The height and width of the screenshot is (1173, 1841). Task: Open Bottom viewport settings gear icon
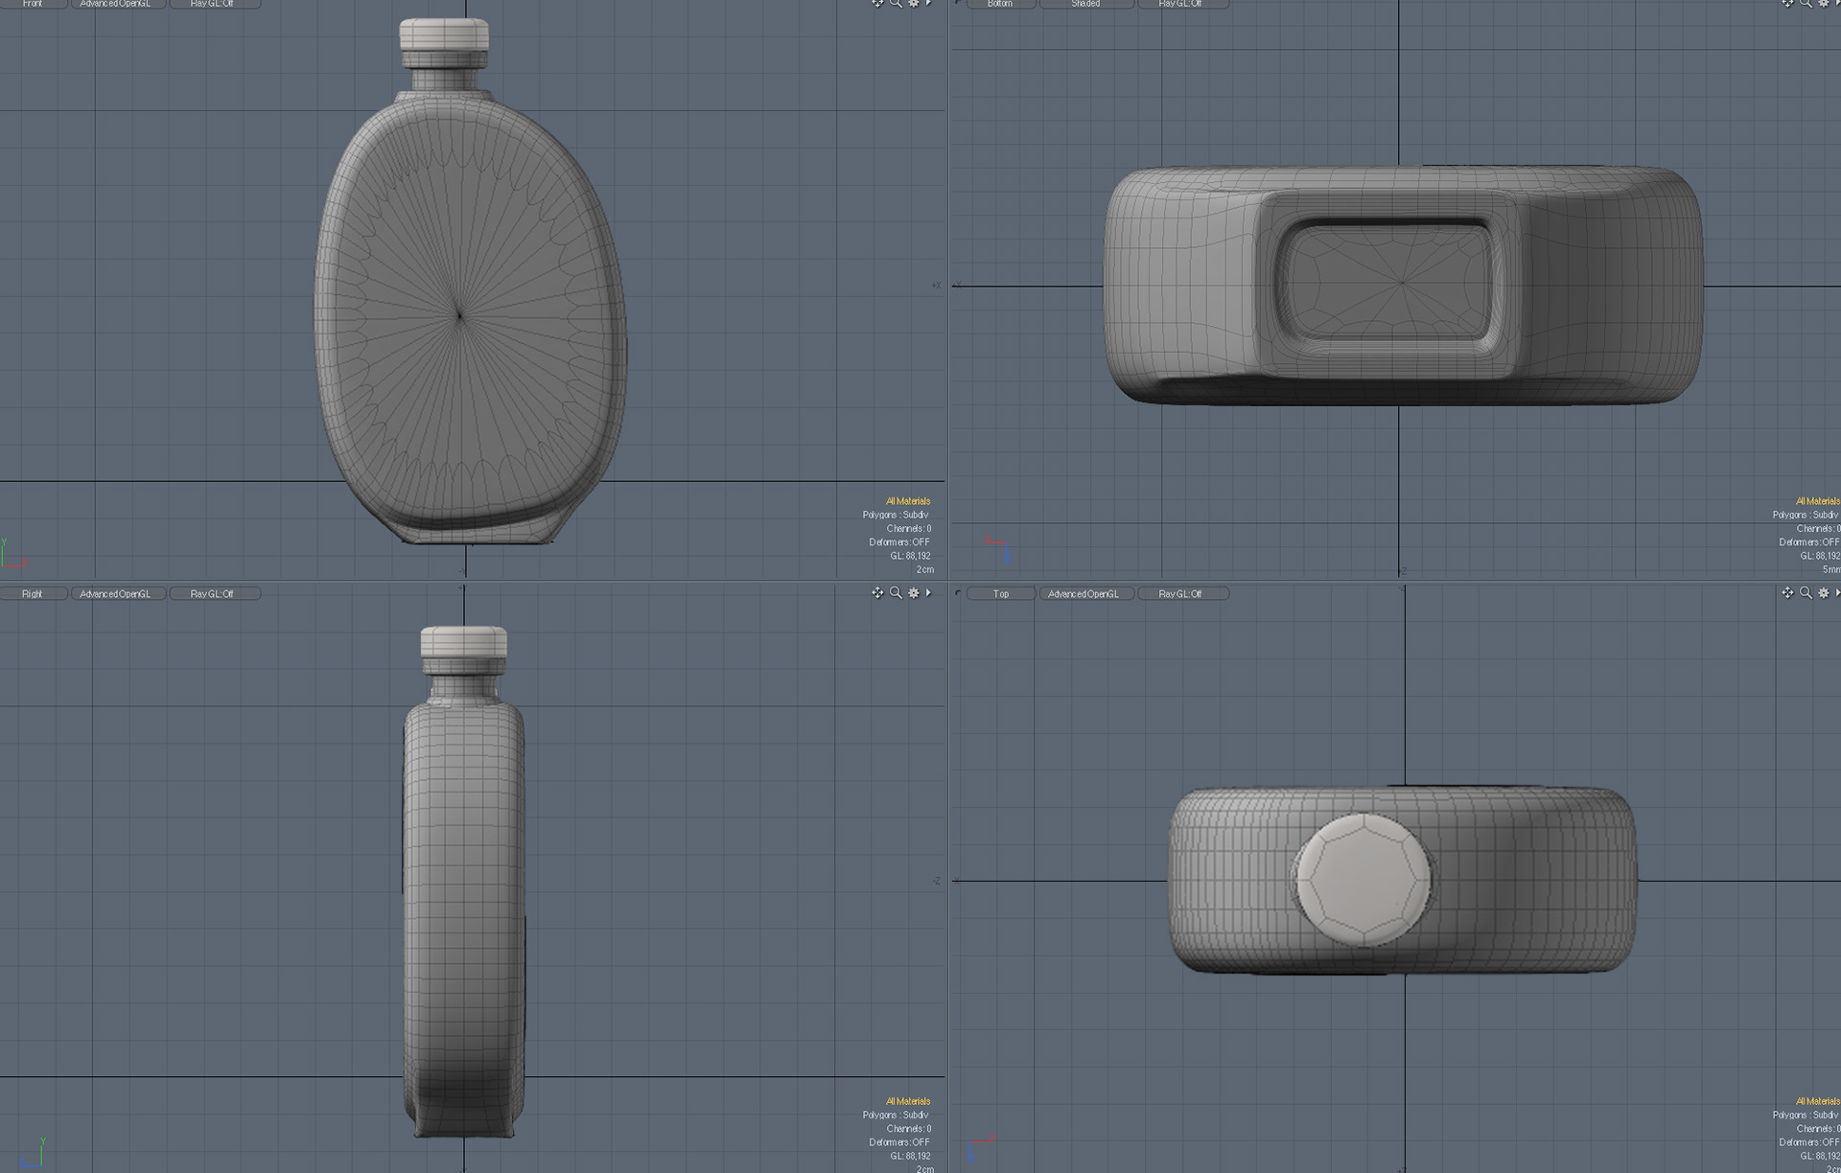tap(1823, 3)
